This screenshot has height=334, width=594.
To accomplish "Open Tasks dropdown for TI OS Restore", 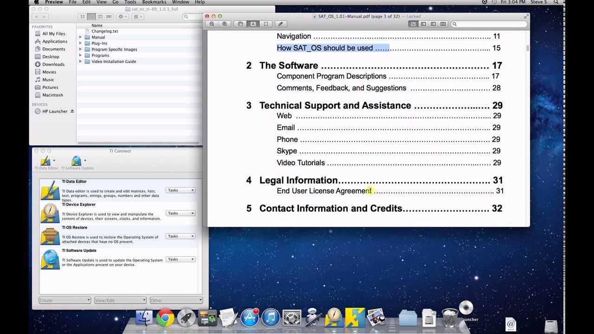I will pos(181,236).
